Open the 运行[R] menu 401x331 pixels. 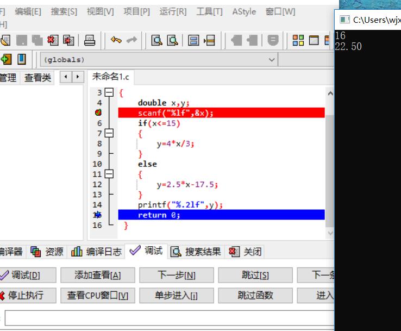(173, 11)
